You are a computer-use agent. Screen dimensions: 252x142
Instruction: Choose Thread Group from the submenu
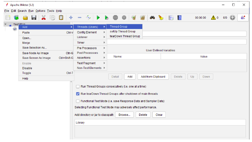[124, 27]
